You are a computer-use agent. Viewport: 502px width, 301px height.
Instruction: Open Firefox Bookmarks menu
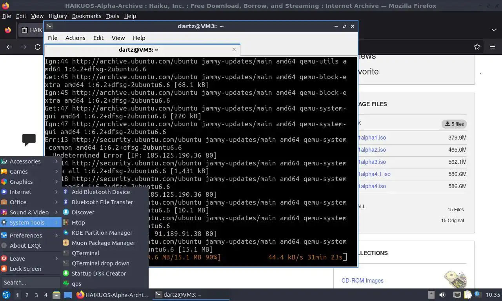pyautogui.click(x=87, y=16)
